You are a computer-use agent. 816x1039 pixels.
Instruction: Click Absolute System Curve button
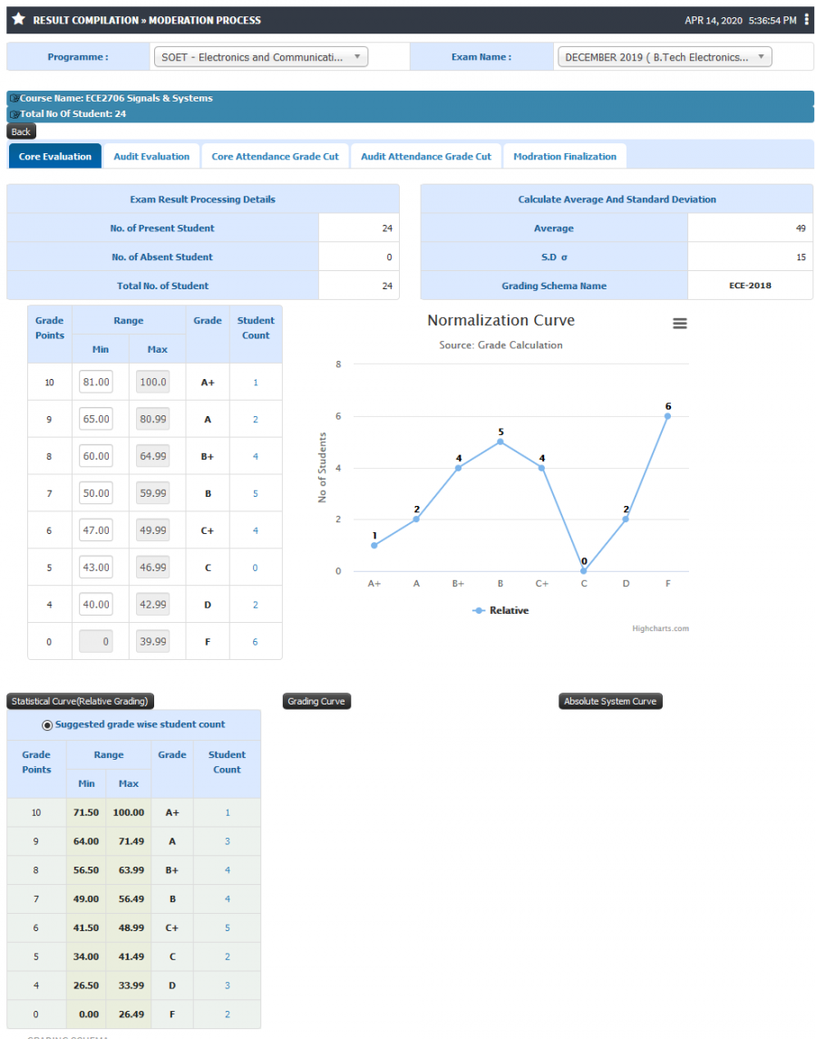click(610, 701)
